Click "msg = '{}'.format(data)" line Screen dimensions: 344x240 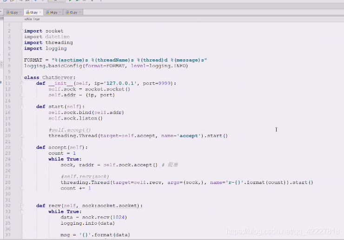[x=95, y=235]
